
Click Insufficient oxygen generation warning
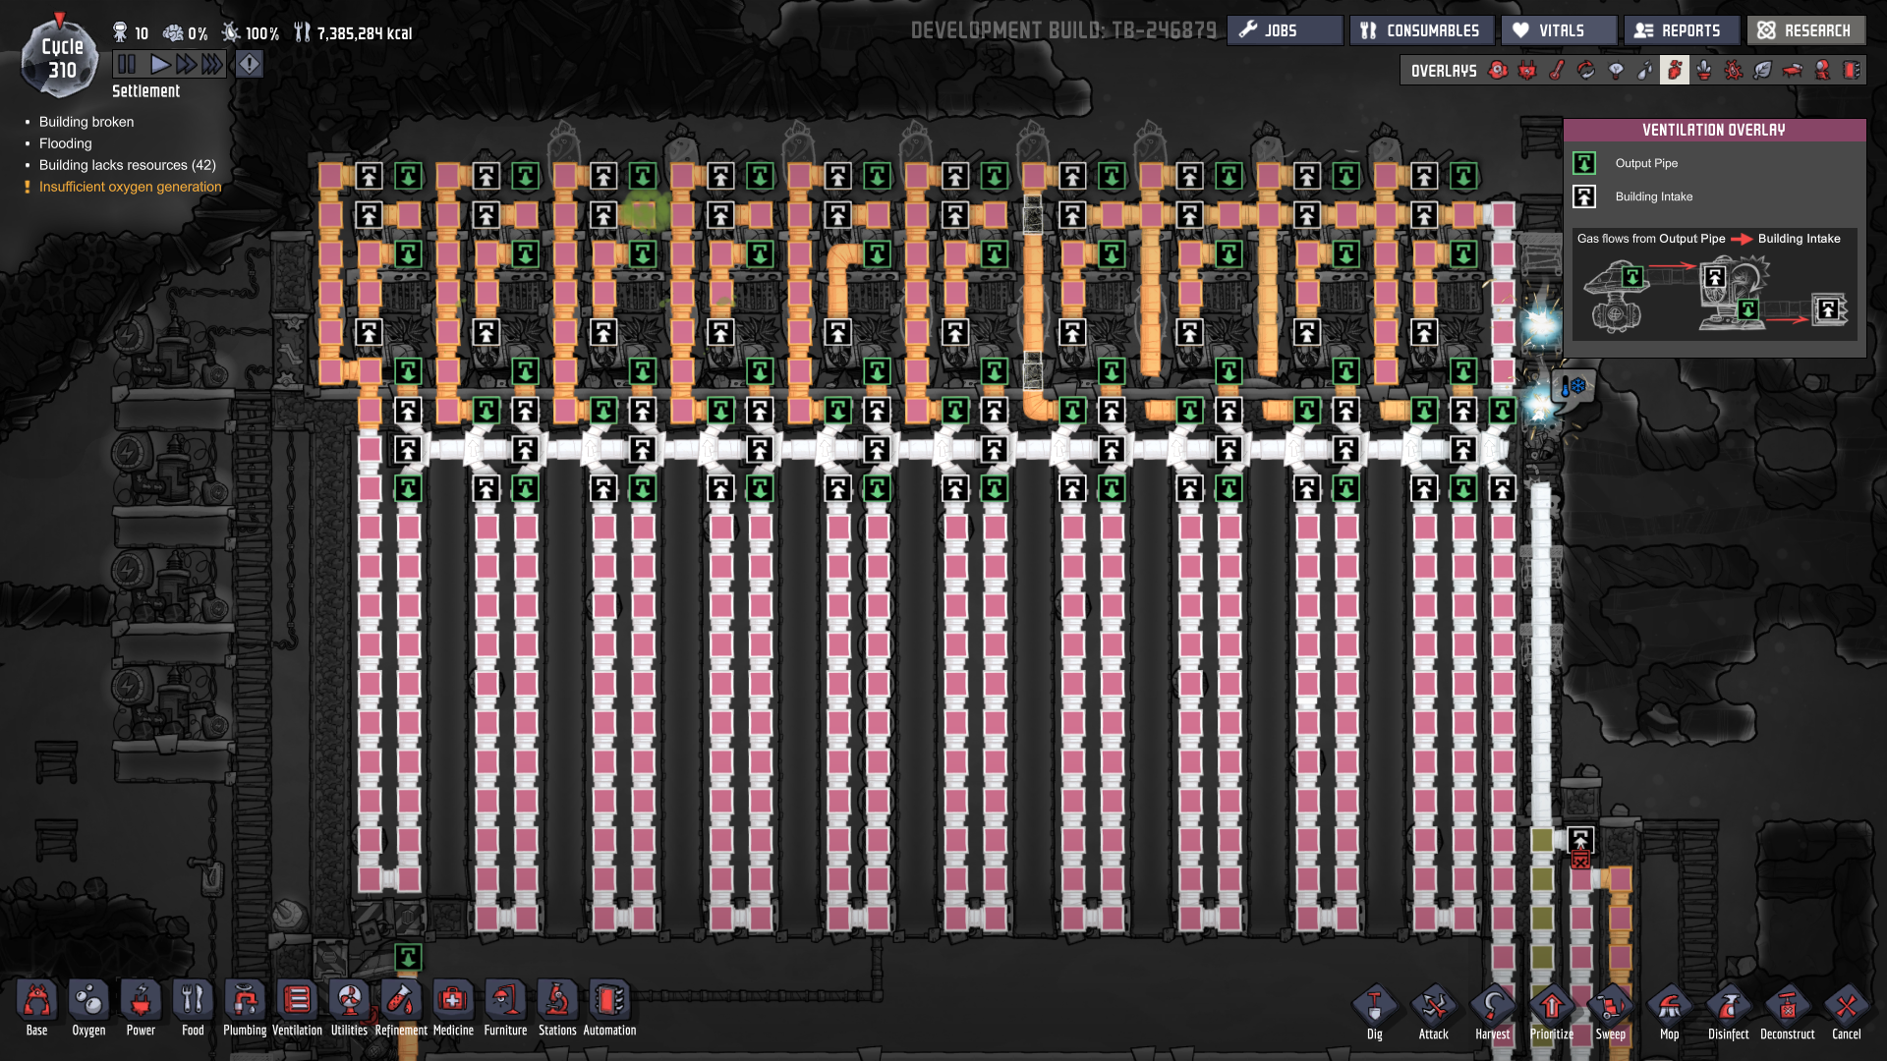130,187
